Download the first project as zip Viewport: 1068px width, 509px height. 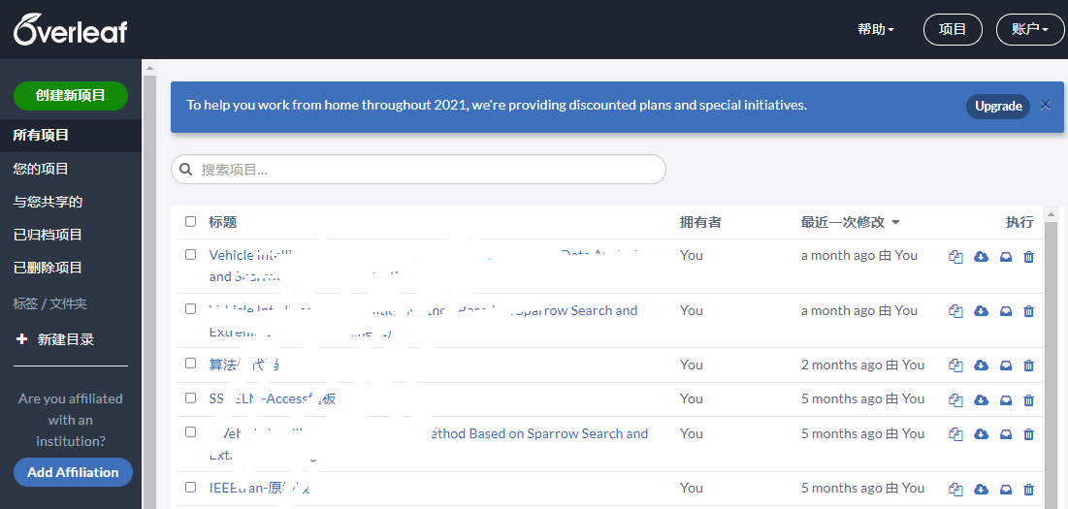[x=981, y=257]
